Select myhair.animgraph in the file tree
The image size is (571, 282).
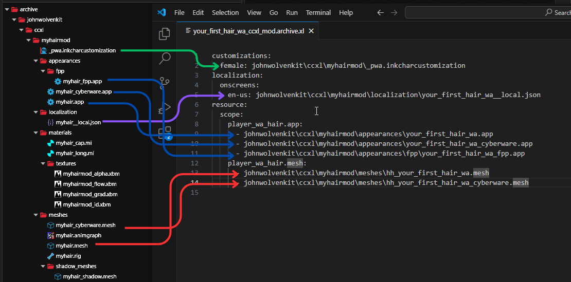78,235
